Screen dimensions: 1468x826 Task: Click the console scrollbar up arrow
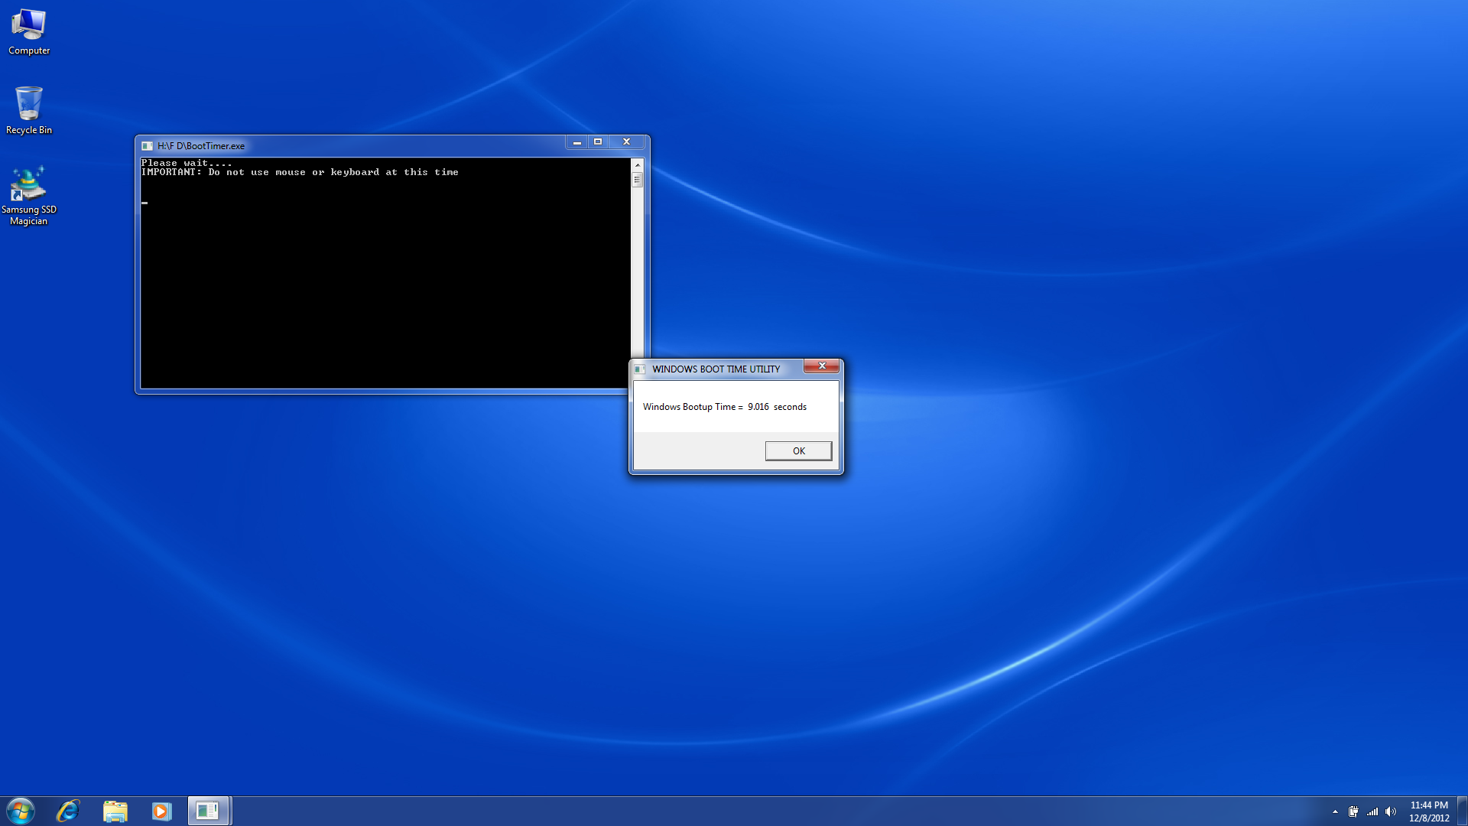(637, 165)
